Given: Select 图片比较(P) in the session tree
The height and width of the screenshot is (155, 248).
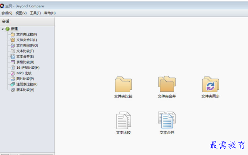Looking at the screenshot, I should [25, 79].
